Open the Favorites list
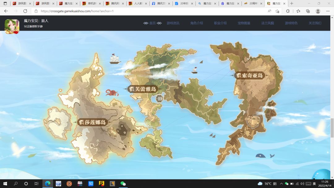The width and height of the screenshot is (334, 188). pos(298,11)
